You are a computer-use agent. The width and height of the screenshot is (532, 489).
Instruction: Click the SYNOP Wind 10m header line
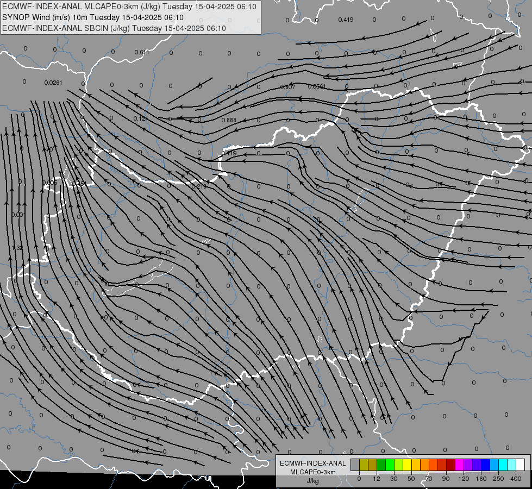pos(92,17)
